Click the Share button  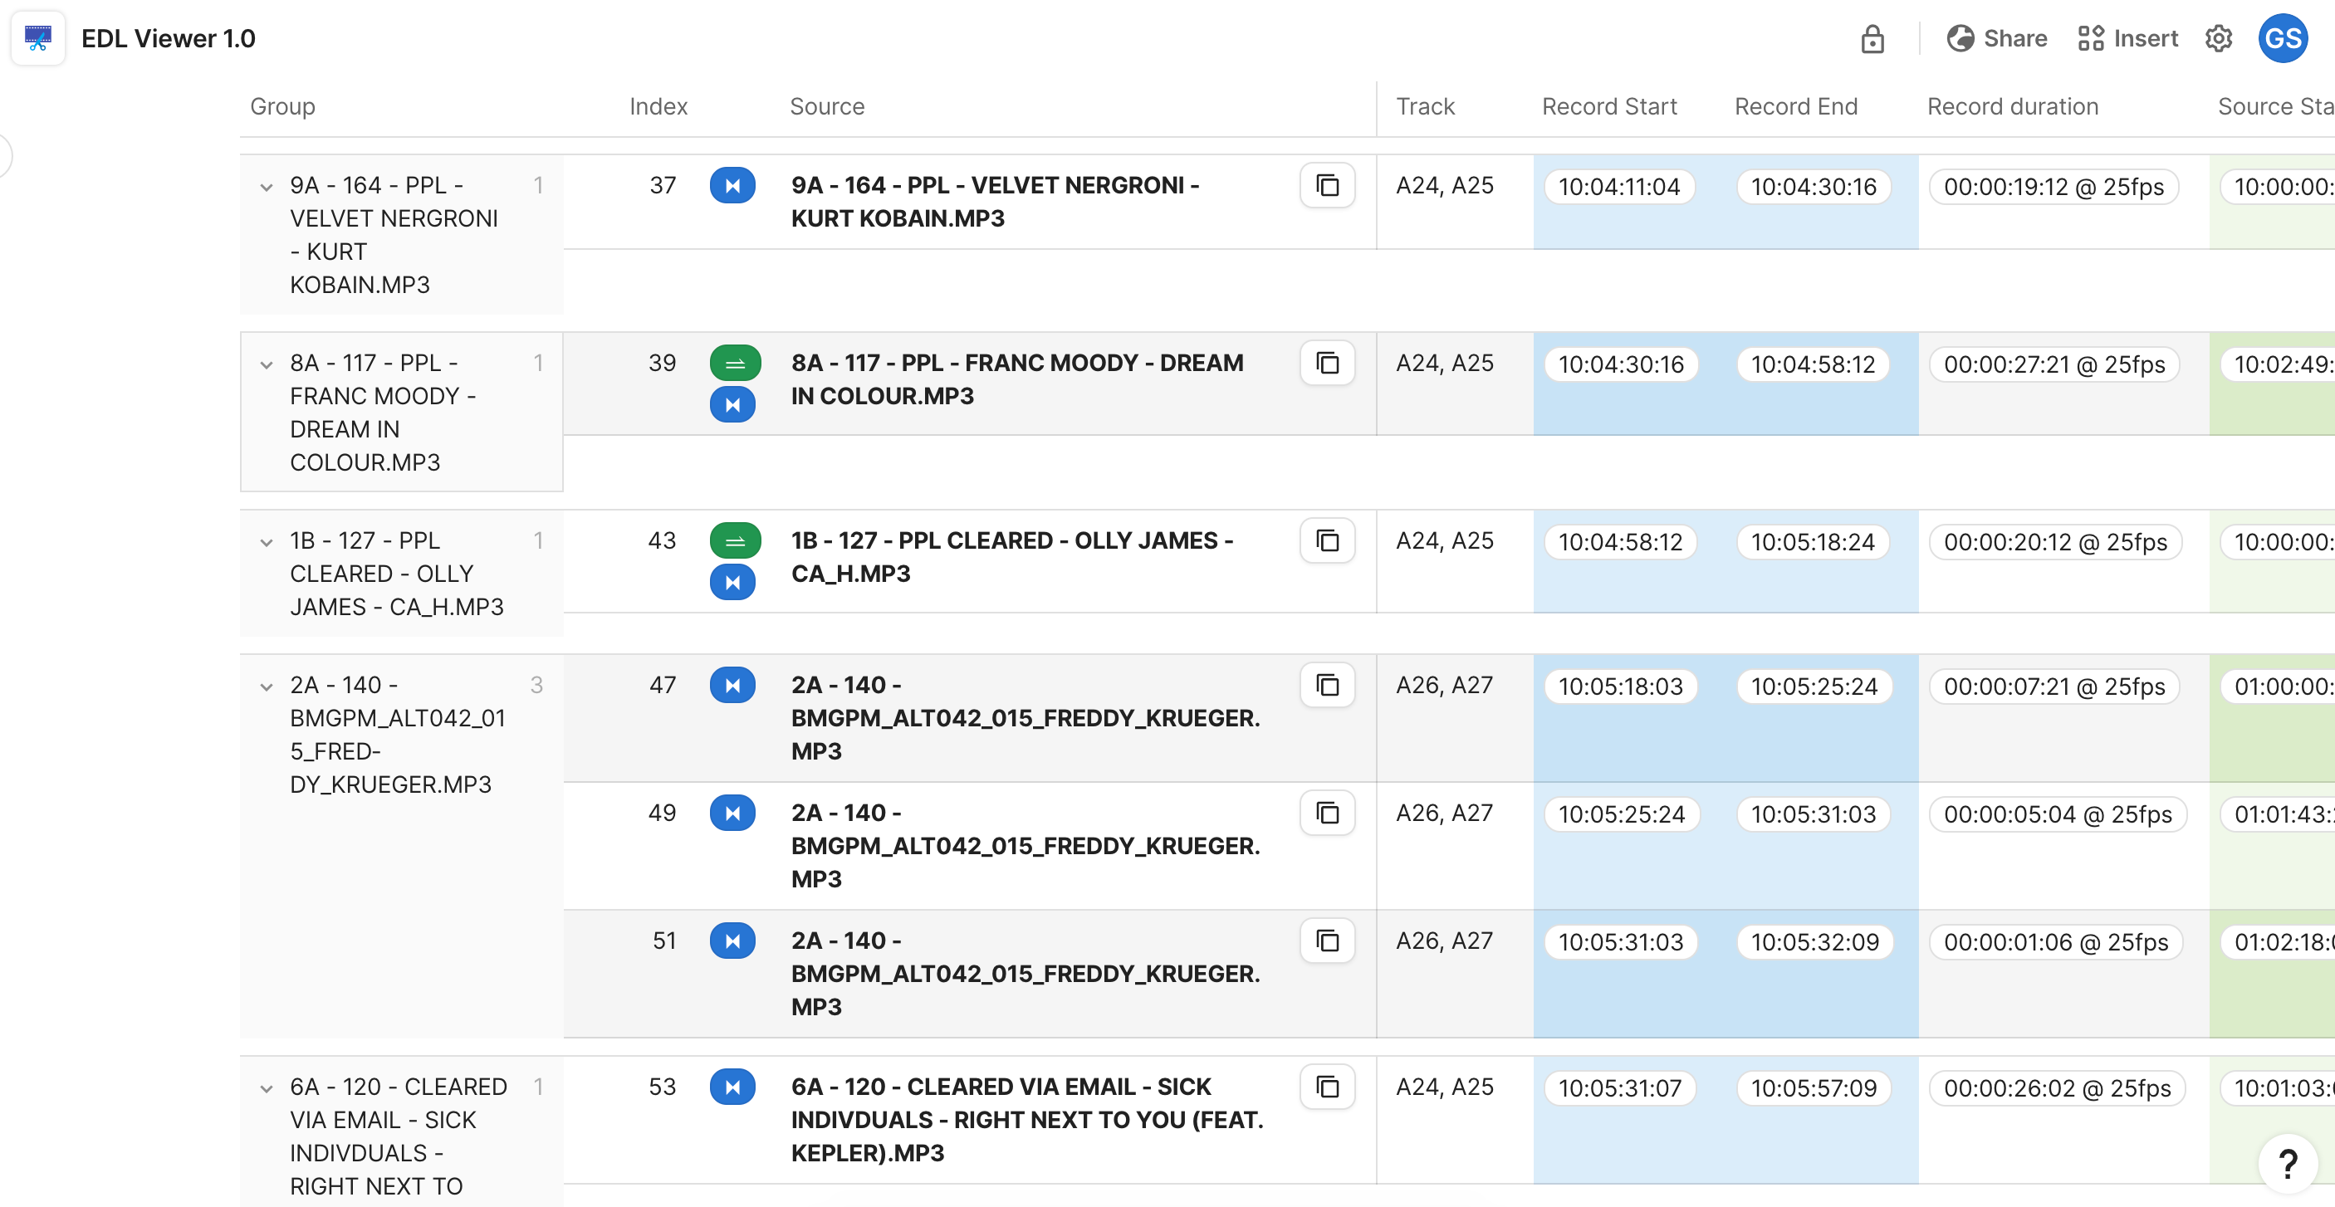[1997, 39]
